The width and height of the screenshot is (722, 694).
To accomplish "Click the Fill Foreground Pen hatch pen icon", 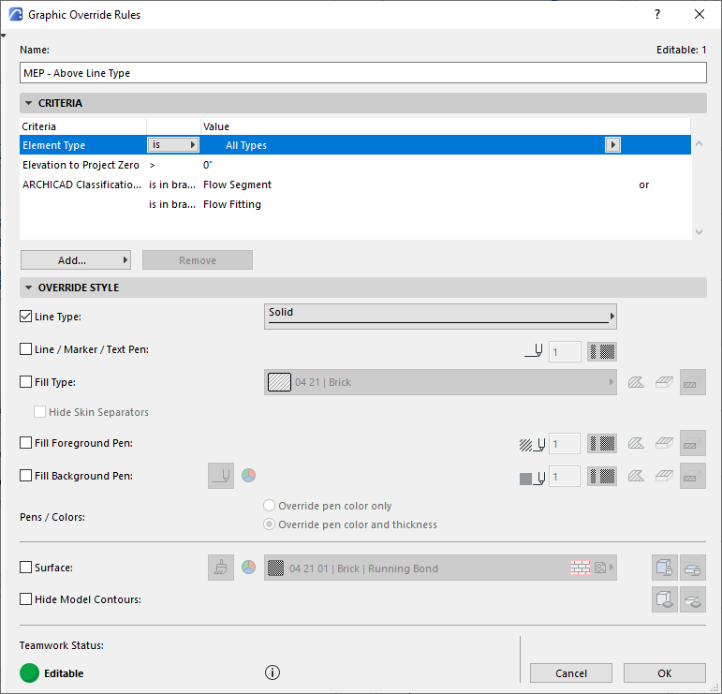I will [x=532, y=444].
